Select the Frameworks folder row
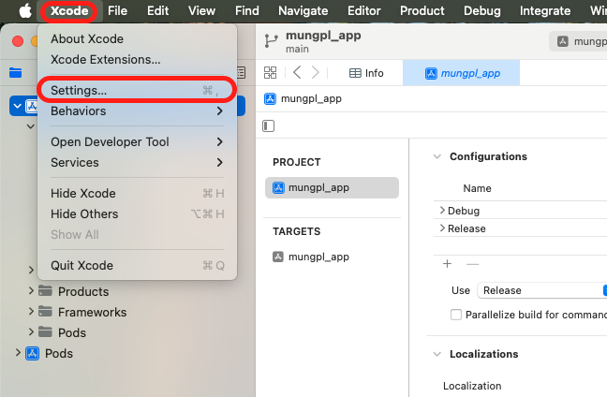 pos(127,312)
